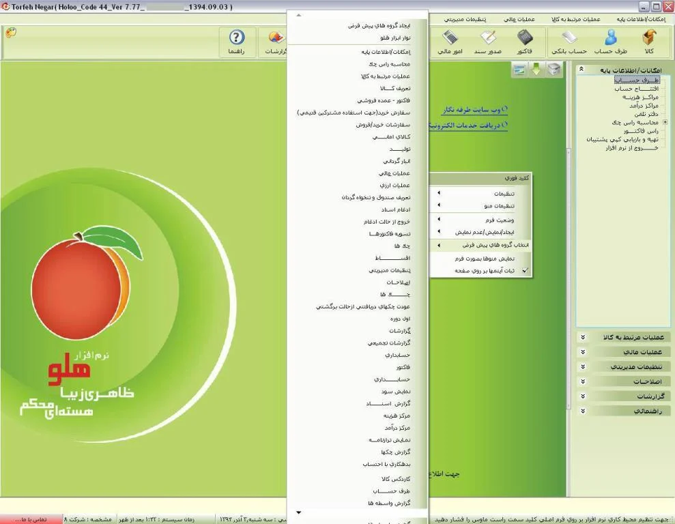Expand the plus box beside محاسبه راس چک

coord(665,123)
